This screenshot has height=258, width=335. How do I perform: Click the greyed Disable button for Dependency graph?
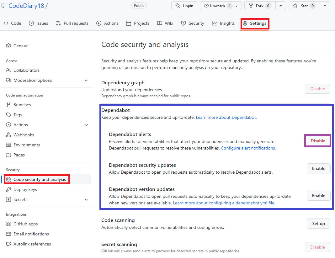pyautogui.click(x=317, y=89)
